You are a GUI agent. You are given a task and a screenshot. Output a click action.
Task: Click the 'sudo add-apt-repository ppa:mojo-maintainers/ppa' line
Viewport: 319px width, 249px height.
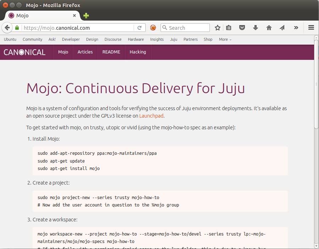97,153
